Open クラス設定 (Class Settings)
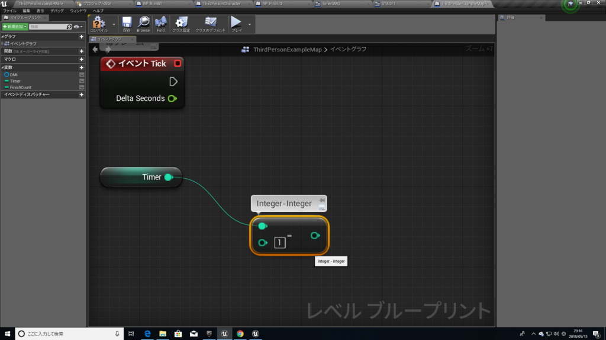 click(181, 24)
